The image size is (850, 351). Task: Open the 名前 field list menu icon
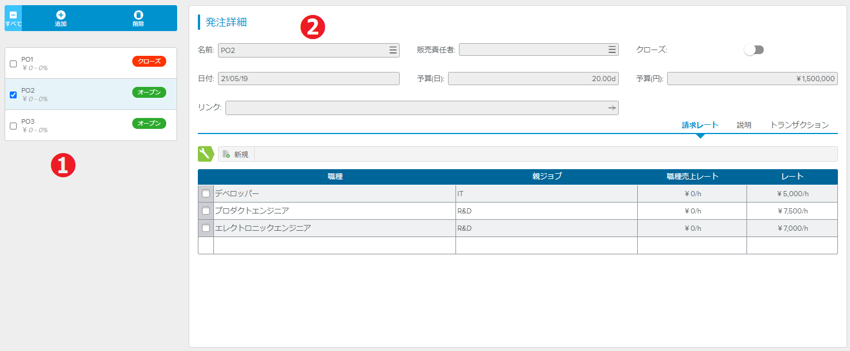pos(393,50)
